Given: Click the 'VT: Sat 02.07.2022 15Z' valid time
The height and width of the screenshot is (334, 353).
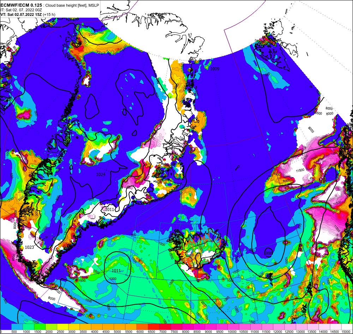Looking at the screenshot, I should tap(22, 14).
